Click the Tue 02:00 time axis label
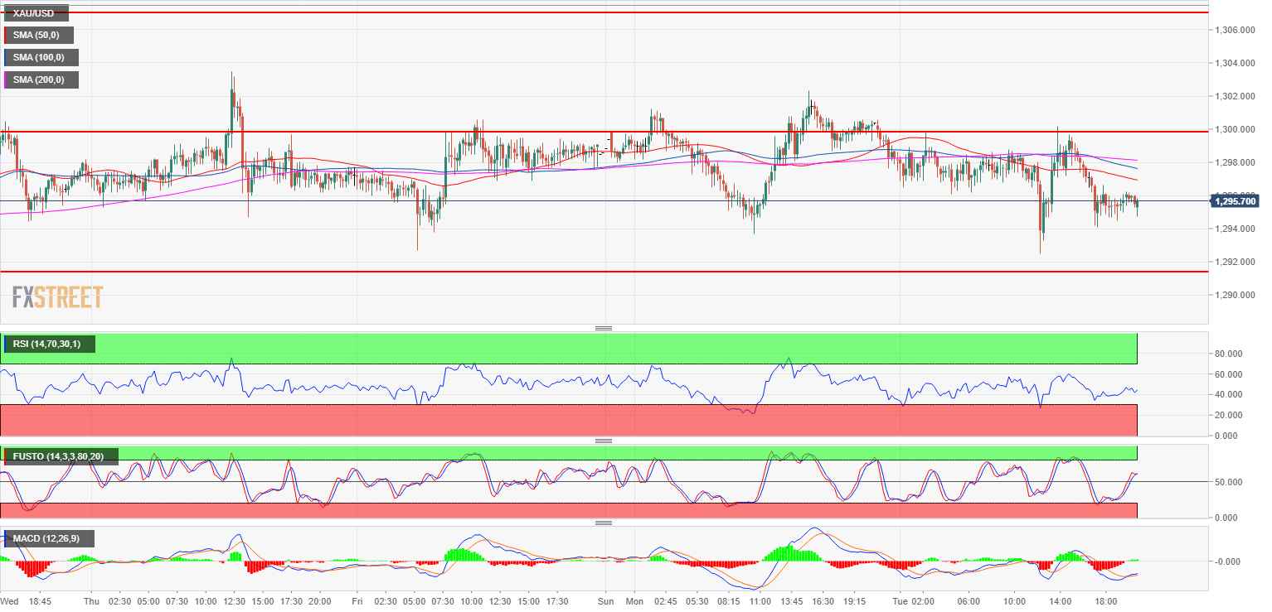This screenshot has height=612, width=1272. click(914, 601)
